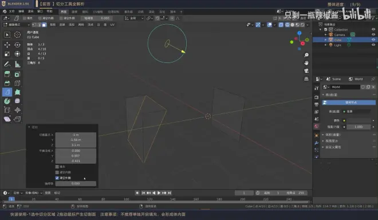Click the World color swatch
This screenshot has height=220, width=378.
coord(359,121)
